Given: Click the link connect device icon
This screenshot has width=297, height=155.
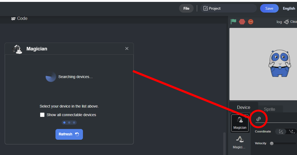Looking at the screenshot, I should pyautogui.click(x=258, y=119).
